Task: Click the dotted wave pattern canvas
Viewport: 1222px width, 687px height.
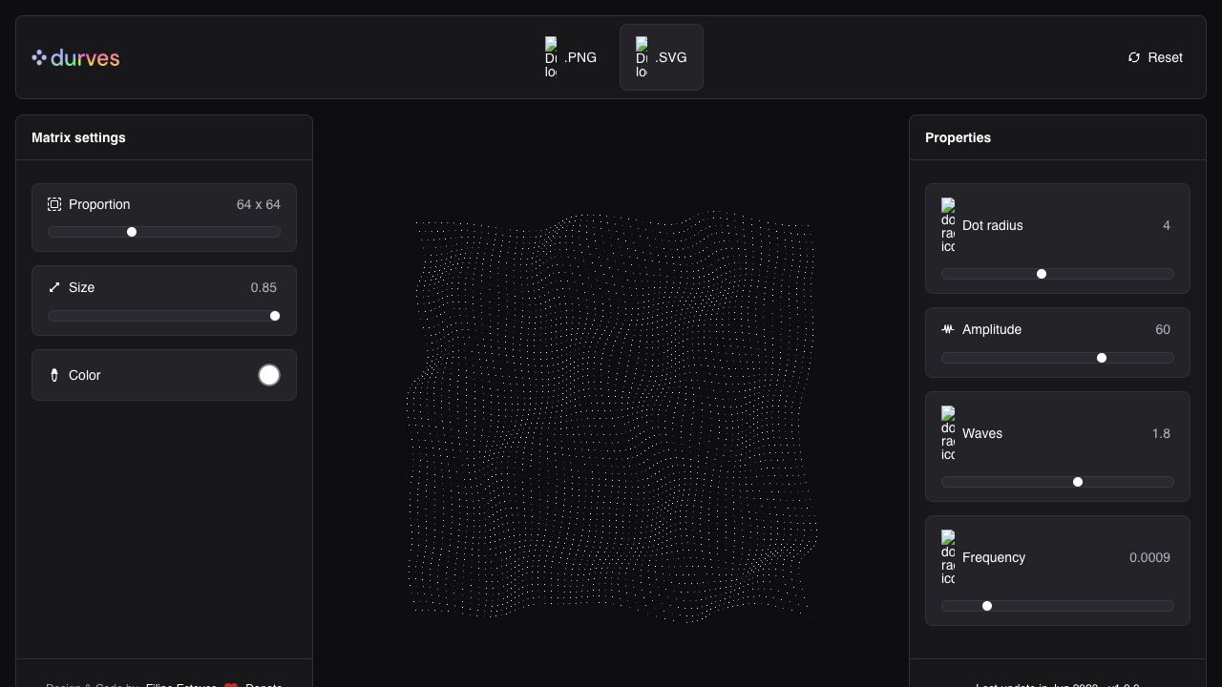Action: 611,416
